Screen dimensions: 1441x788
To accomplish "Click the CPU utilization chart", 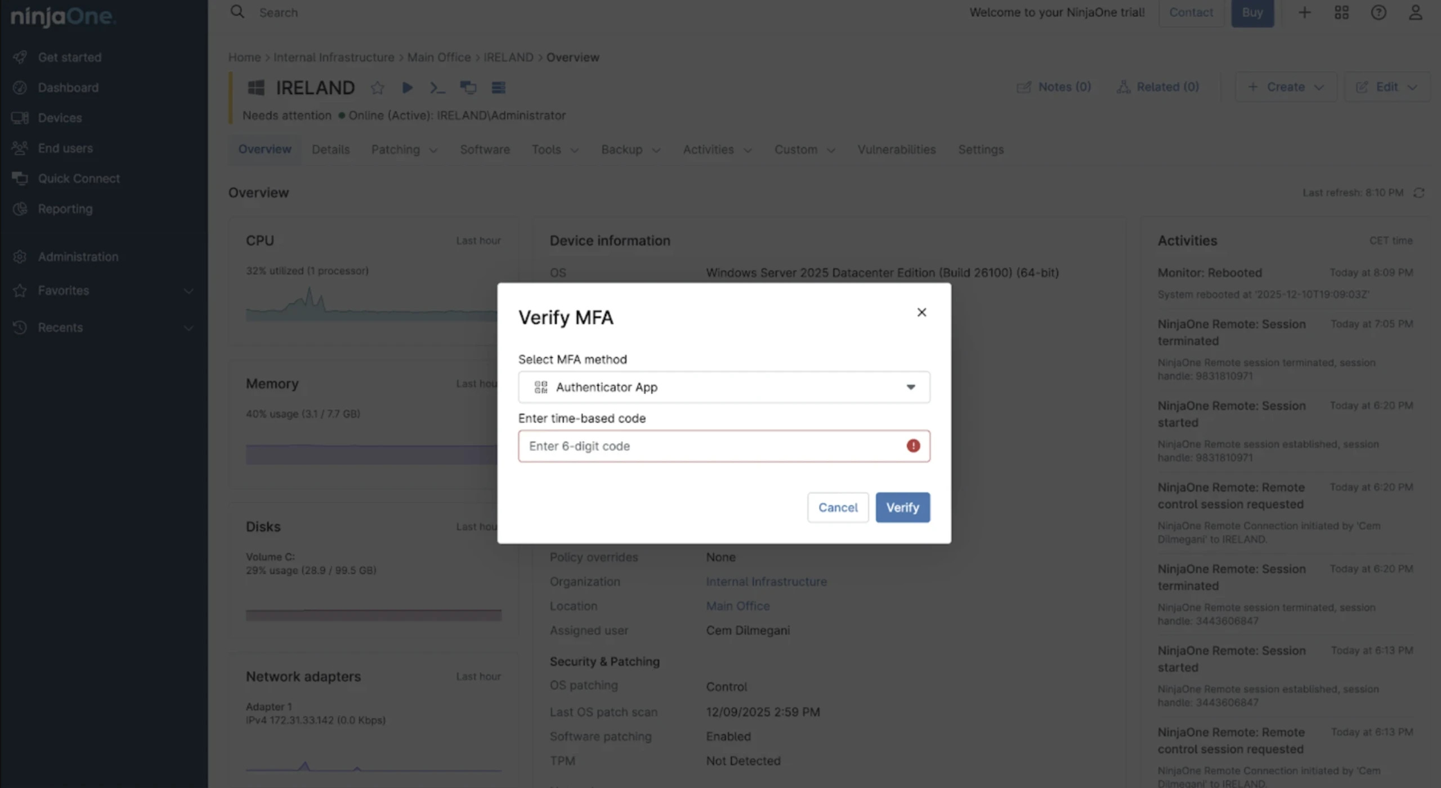I will coord(372,304).
